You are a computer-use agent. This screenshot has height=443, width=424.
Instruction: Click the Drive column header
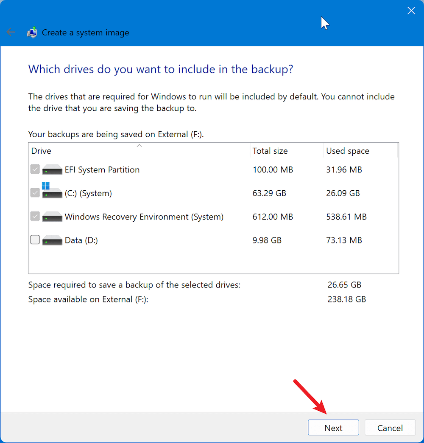pos(41,151)
